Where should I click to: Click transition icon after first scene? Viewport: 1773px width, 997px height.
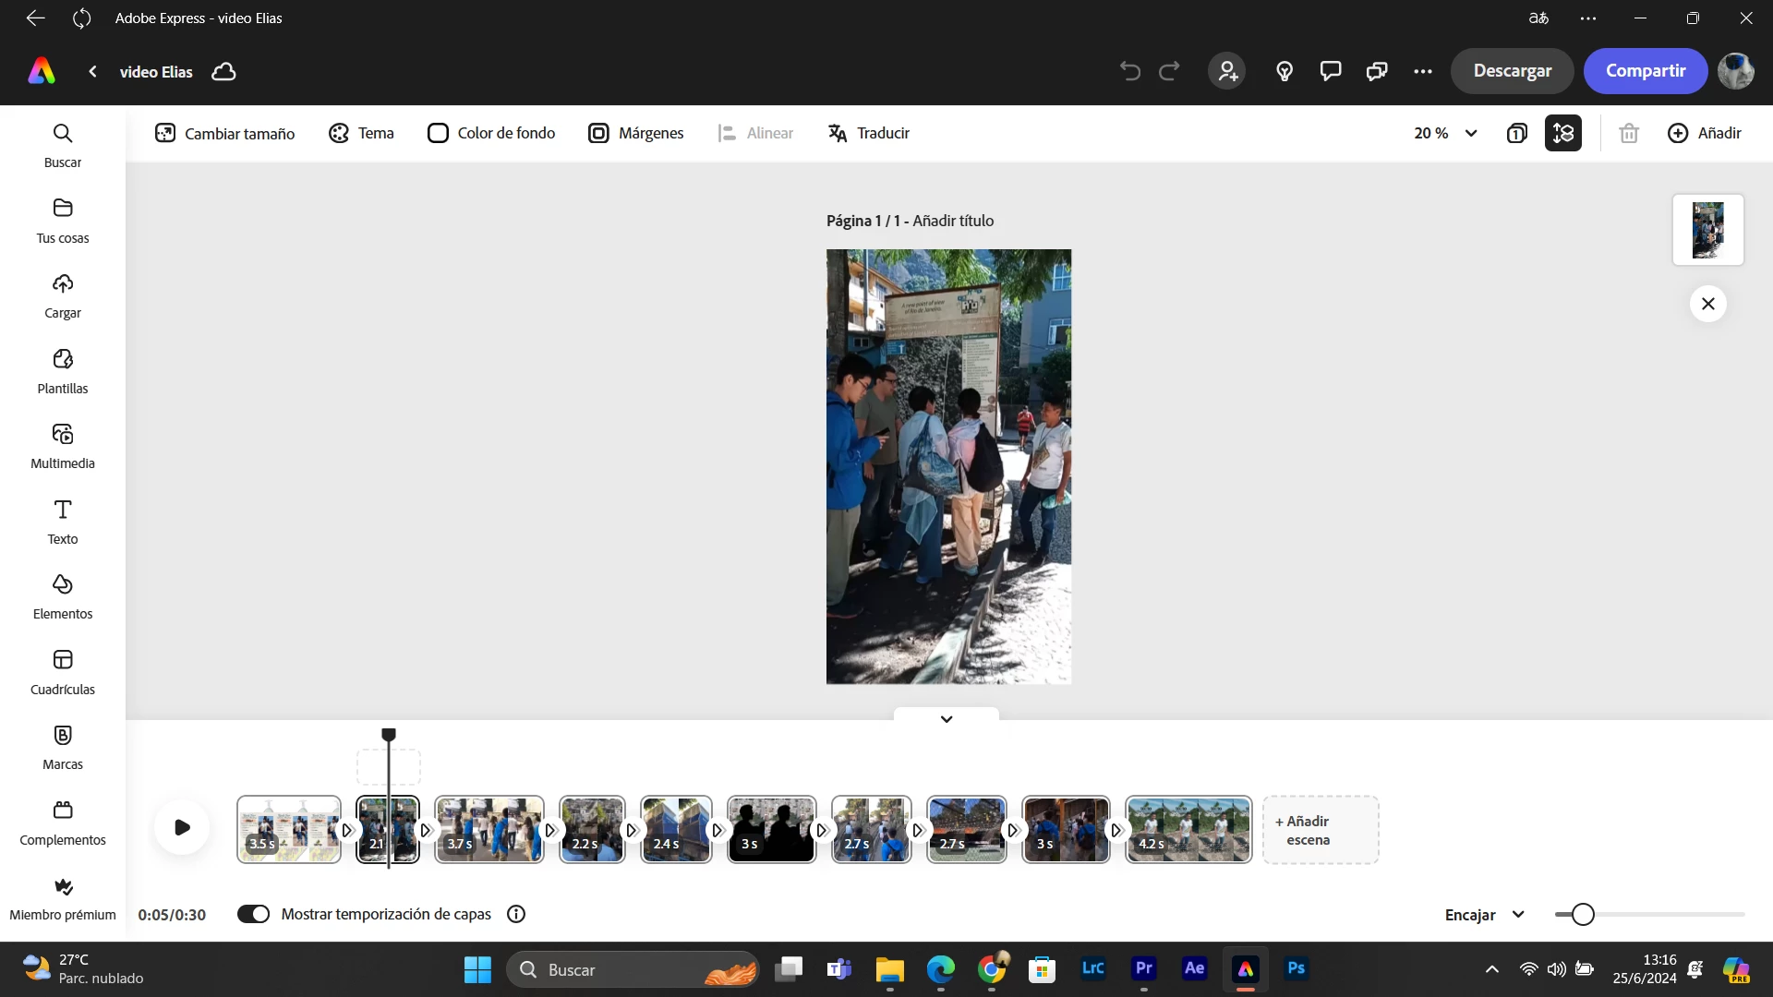coord(347,830)
